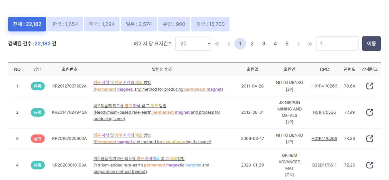Open CPC link H01F1/0536
The width and height of the screenshot is (389, 180).
click(x=324, y=112)
